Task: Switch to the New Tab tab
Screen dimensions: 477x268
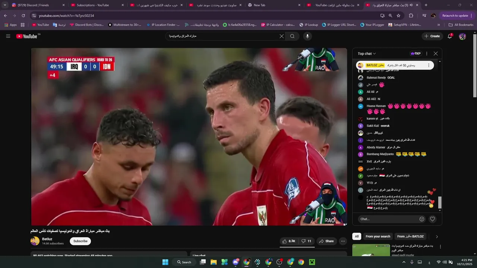Action: [275, 5]
